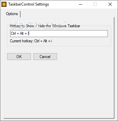
Task: Click the word 'Taskbar' in group label
Action: click(74, 26)
